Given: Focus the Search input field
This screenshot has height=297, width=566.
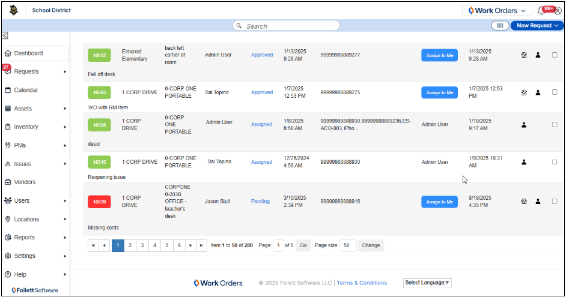Looking at the screenshot, I should pyautogui.click(x=286, y=26).
